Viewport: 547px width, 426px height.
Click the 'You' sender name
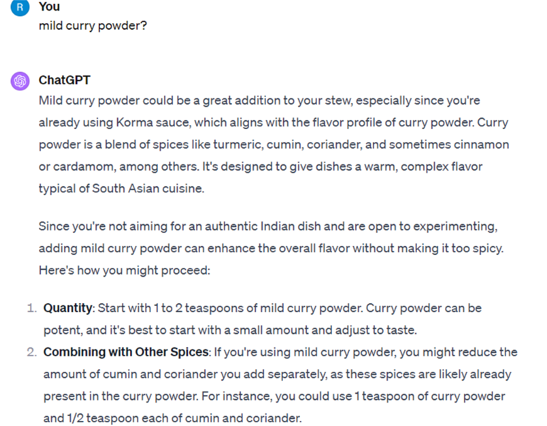[x=49, y=7]
